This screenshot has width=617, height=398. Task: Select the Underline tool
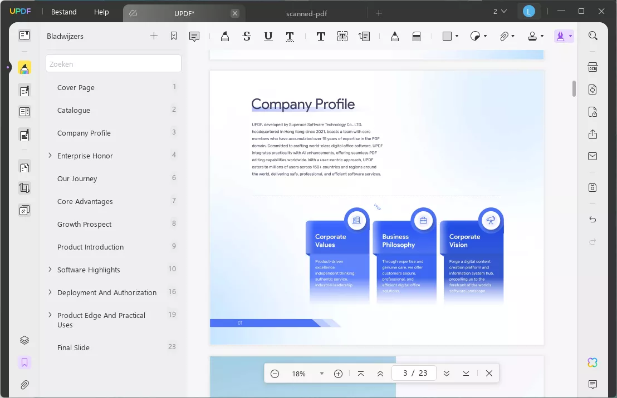(268, 37)
